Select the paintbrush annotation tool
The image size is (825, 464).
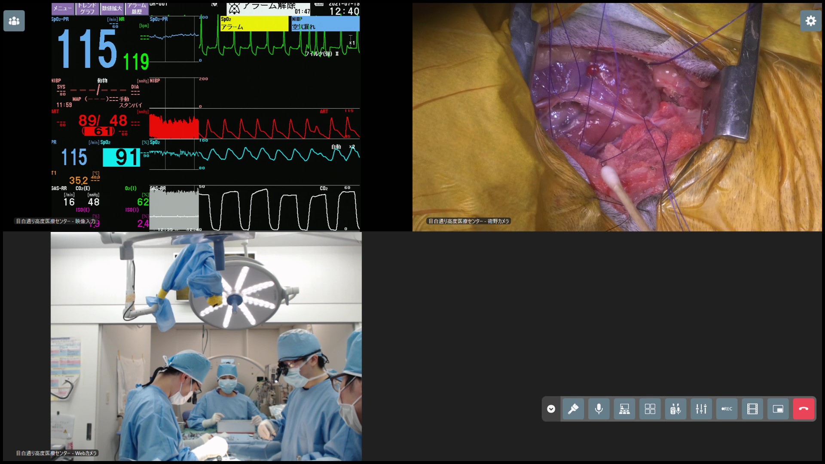pyautogui.click(x=573, y=409)
